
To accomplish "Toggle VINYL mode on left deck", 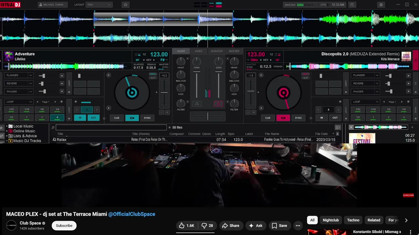I will click(x=153, y=74).
